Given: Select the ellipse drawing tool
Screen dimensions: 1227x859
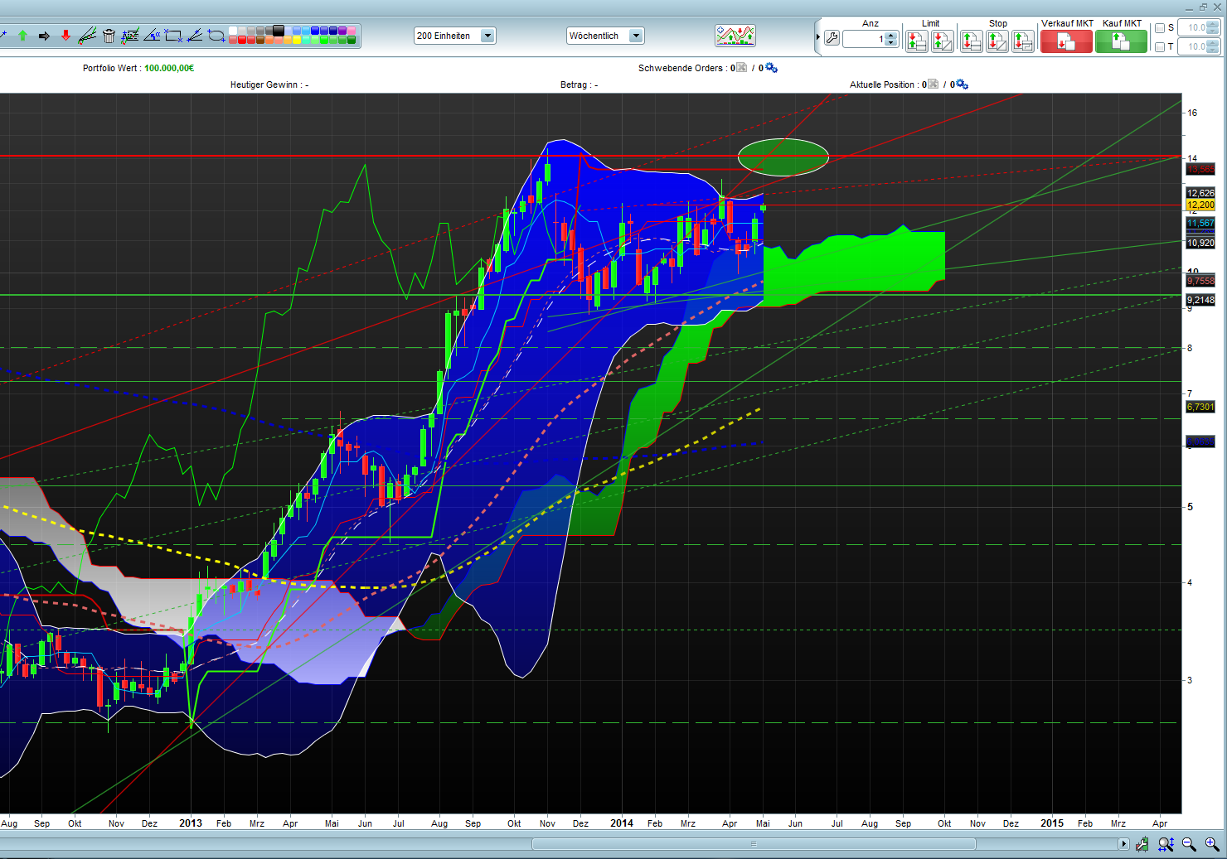Looking at the screenshot, I should pyautogui.click(x=216, y=36).
